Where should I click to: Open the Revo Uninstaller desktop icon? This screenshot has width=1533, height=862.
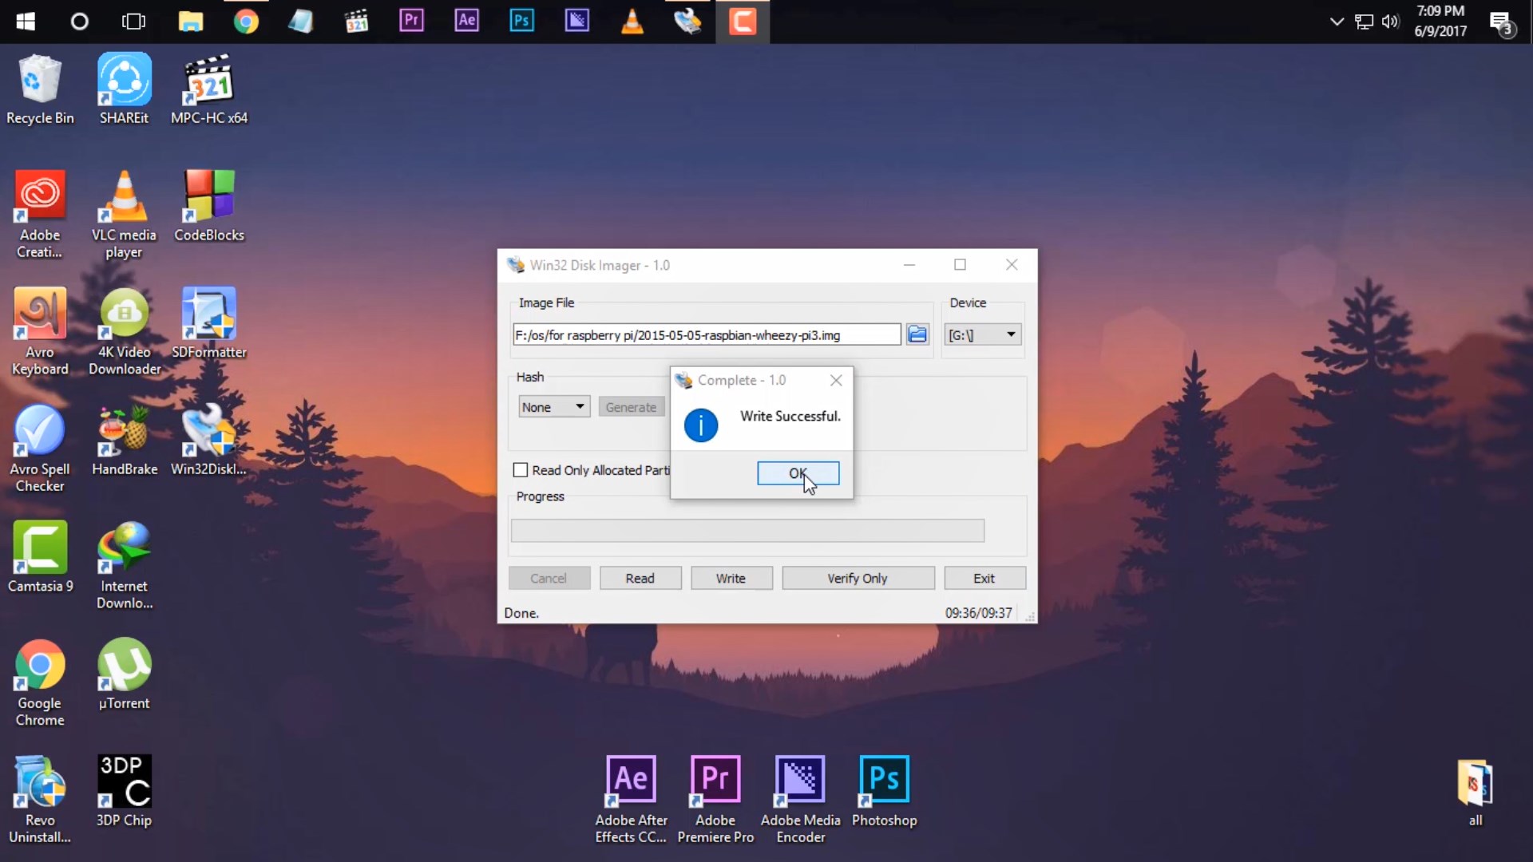click(40, 799)
